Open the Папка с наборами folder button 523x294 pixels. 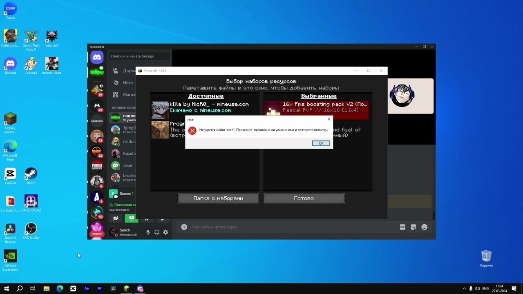pyautogui.click(x=218, y=198)
